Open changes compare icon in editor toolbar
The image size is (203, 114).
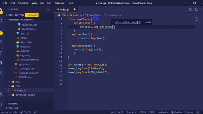190,9
